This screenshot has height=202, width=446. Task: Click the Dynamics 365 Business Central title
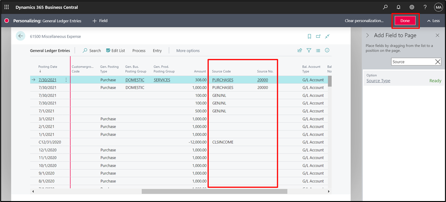(47, 7)
